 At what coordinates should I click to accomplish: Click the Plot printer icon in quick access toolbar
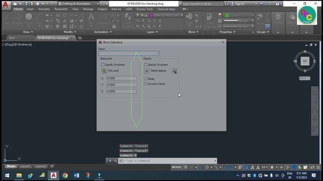tap(37, 4)
